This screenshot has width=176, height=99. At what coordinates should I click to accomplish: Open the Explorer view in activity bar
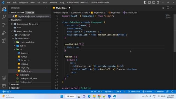(4, 9)
